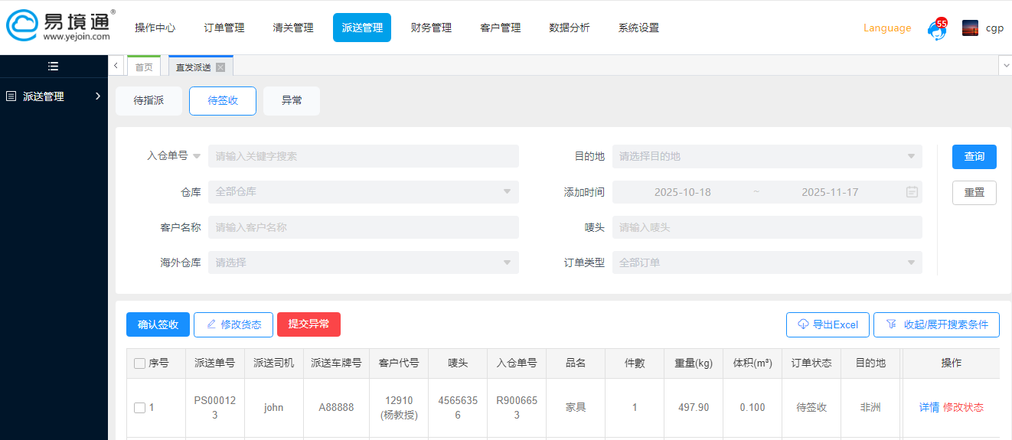Switch to the 异常 tab
The height and width of the screenshot is (440, 1012).
(x=292, y=100)
